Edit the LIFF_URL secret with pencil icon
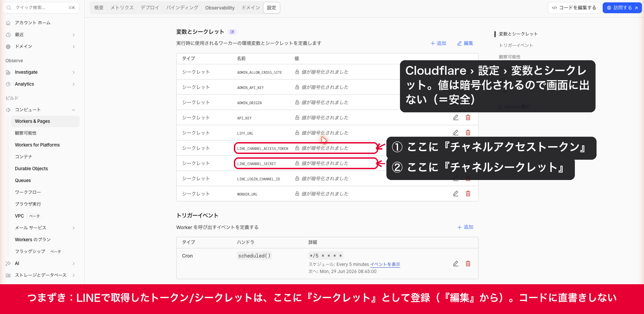This screenshot has width=644, height=314. 456,133
